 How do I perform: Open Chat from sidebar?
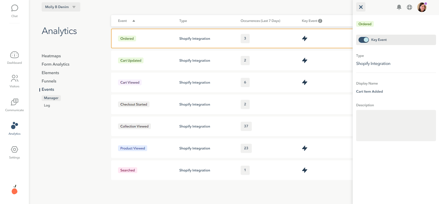tap(15, 11)
